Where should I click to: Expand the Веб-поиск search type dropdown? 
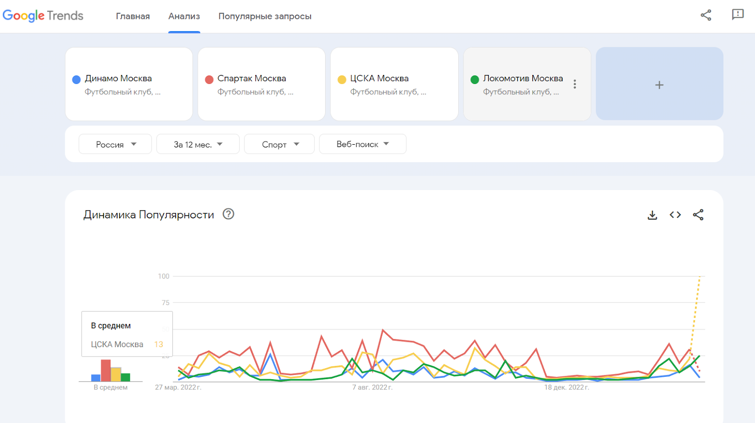tap(362, 144)
